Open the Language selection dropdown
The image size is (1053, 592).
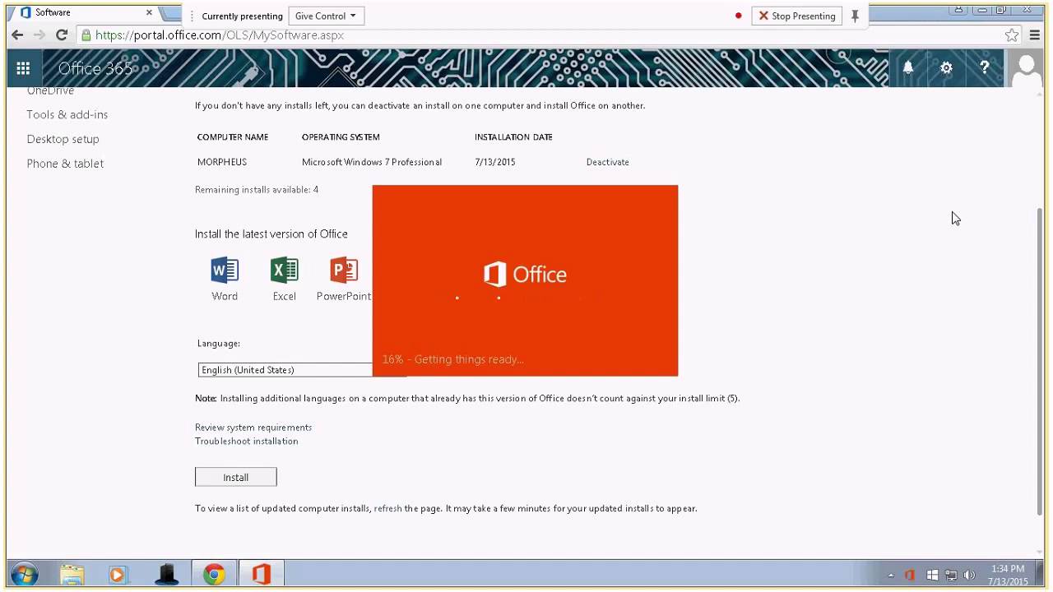pyautogui.click(x=284, y=370)
